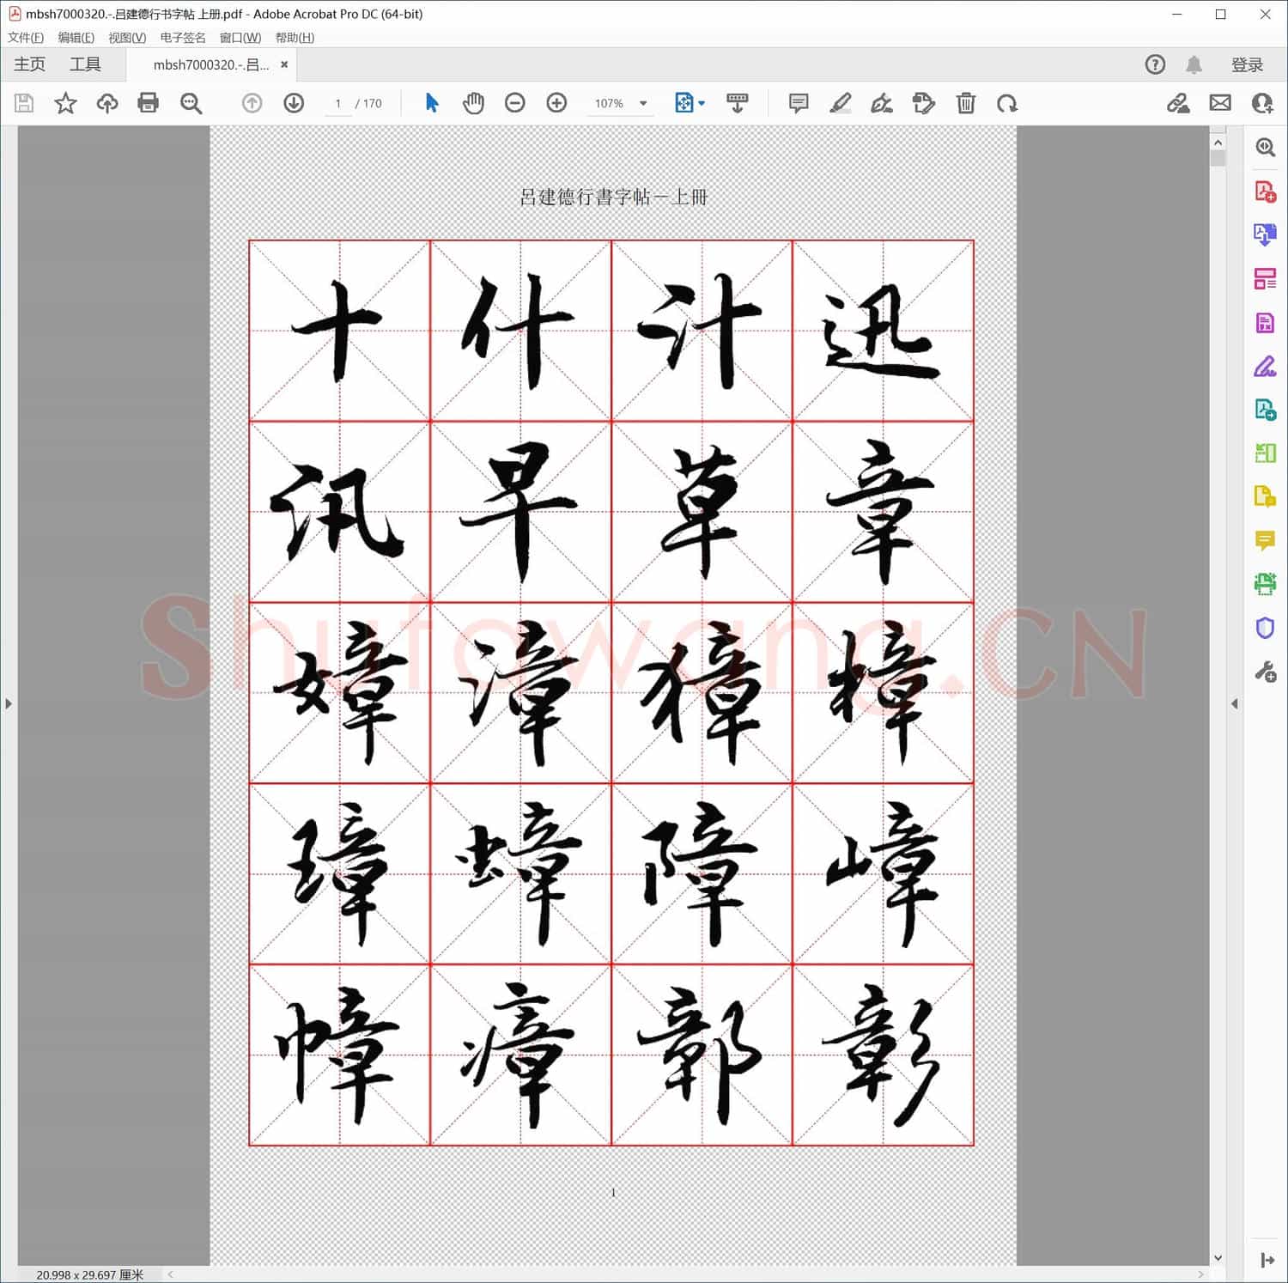Delete the current page via trash icon
The width and height of the screenshot is (1288, 1283).
(x=965, y=103)
